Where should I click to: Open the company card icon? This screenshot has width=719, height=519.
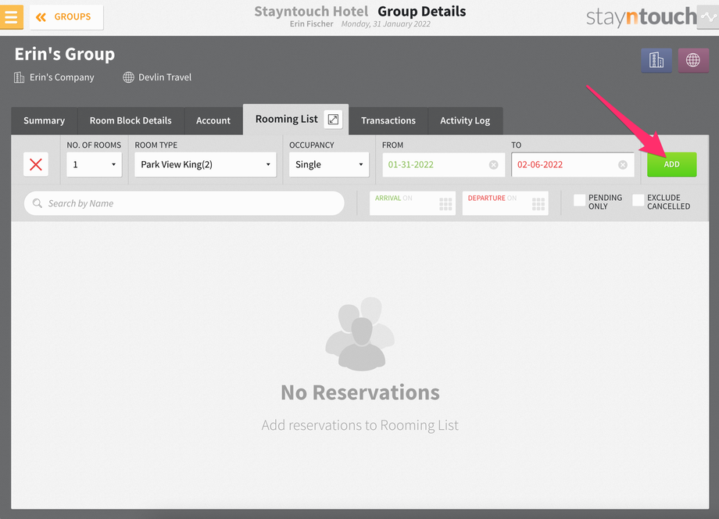(656, 60)
